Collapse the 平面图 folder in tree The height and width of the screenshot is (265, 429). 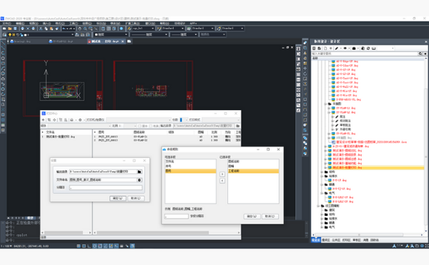pos(325,104)
